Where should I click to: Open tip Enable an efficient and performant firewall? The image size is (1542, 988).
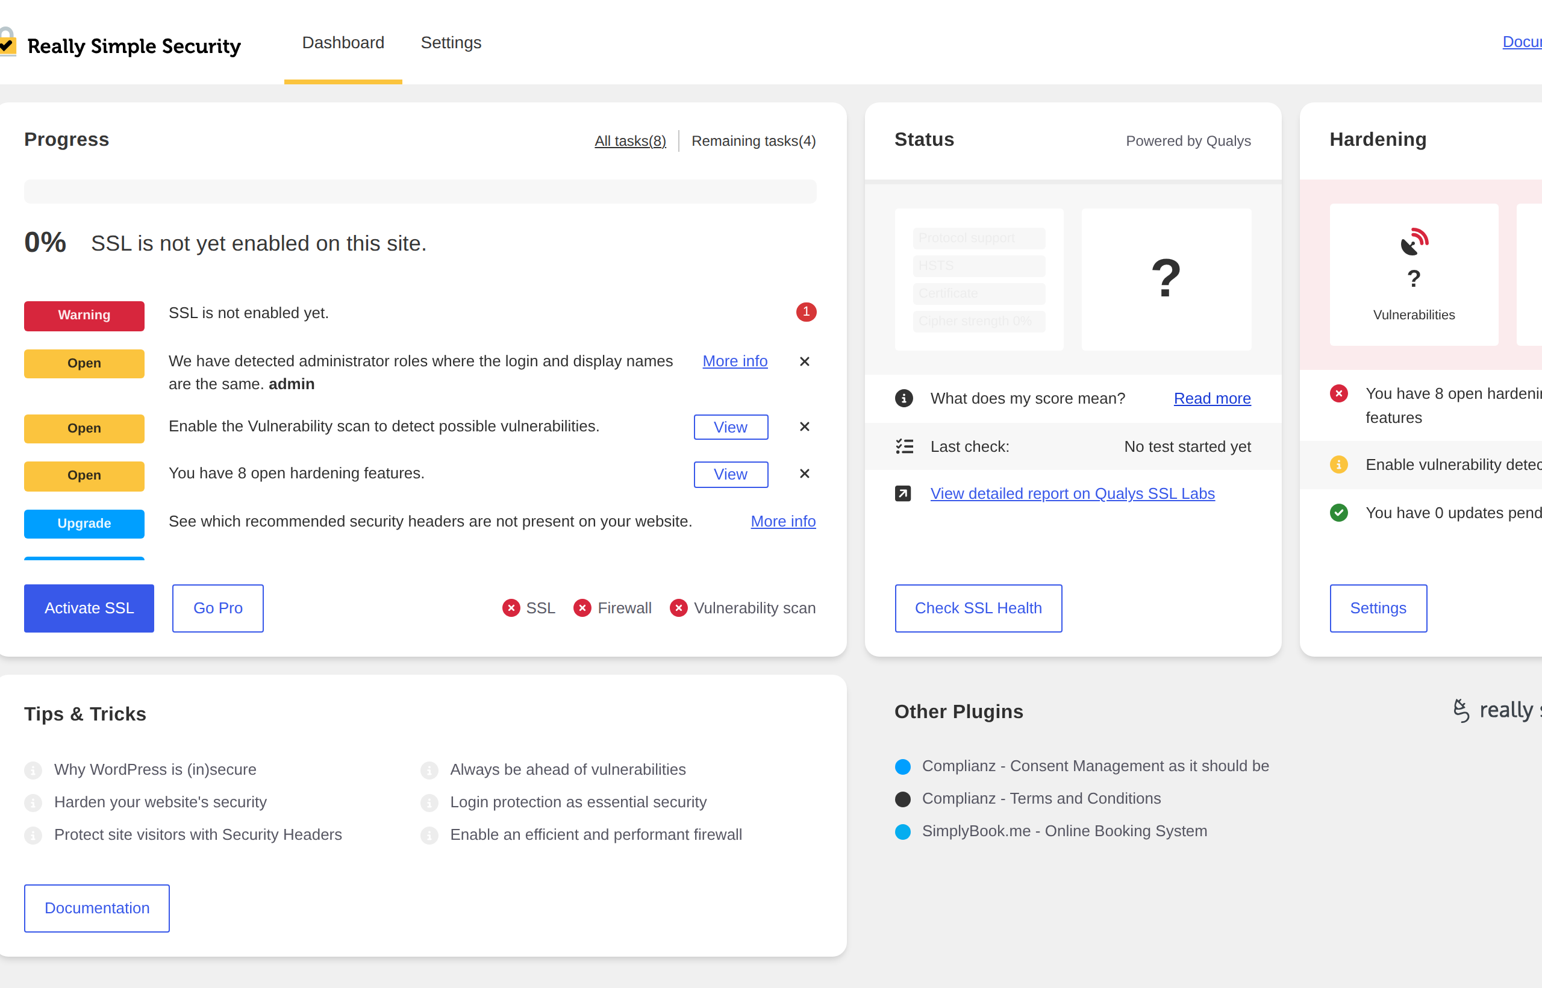pyautogui.click(x=596, y=834)
